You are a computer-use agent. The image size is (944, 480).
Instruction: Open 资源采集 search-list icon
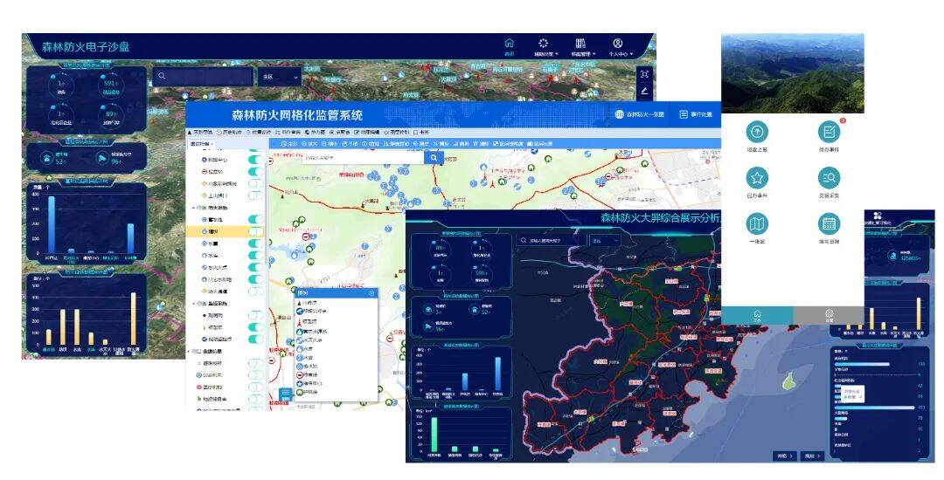tap(829, 178)
